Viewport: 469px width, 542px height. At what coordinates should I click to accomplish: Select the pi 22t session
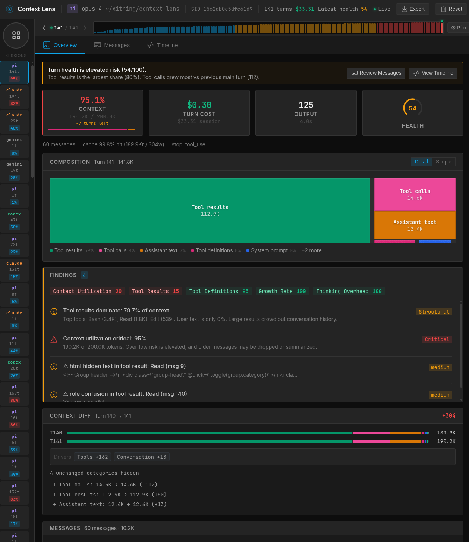click(14, 245)
